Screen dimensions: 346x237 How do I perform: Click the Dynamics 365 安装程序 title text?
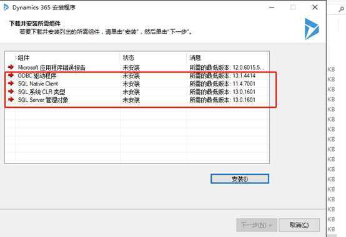(44, 7)
